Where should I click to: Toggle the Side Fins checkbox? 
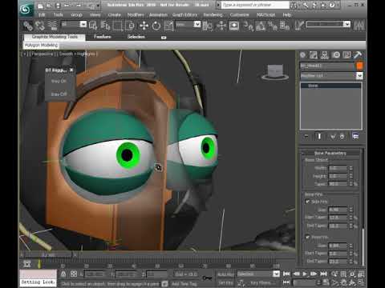click(x=307, y=202)
